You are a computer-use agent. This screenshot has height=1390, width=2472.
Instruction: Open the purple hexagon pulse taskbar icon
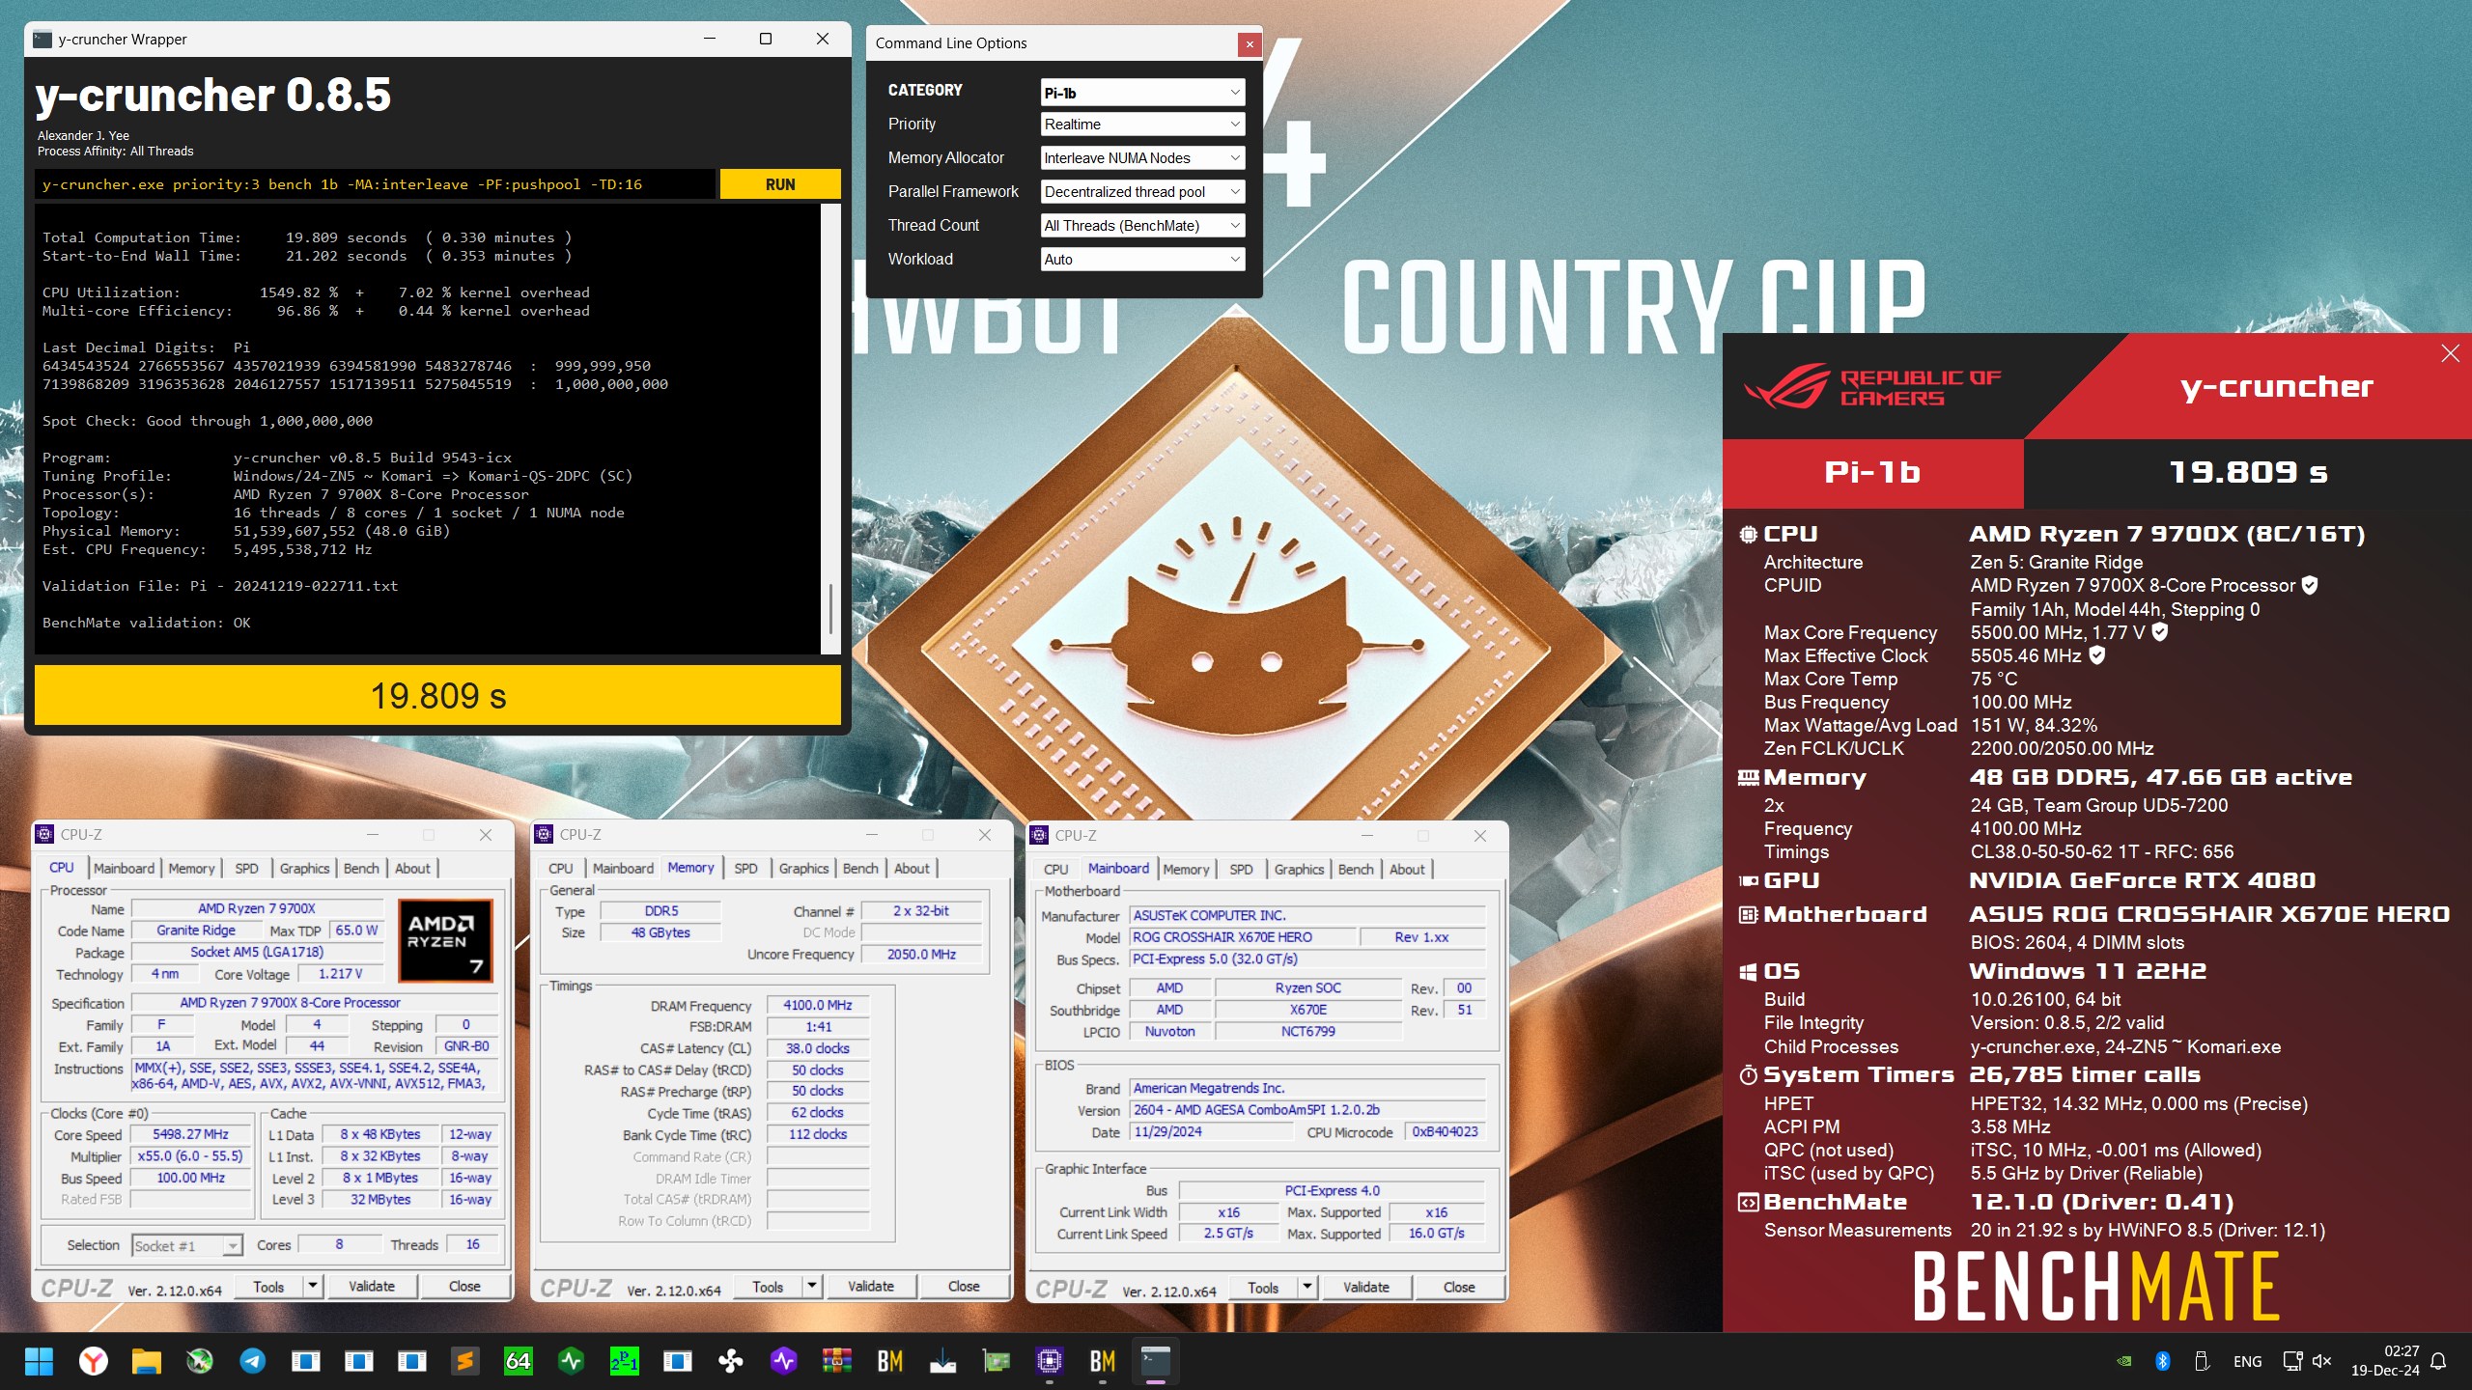click(783, 1361)
